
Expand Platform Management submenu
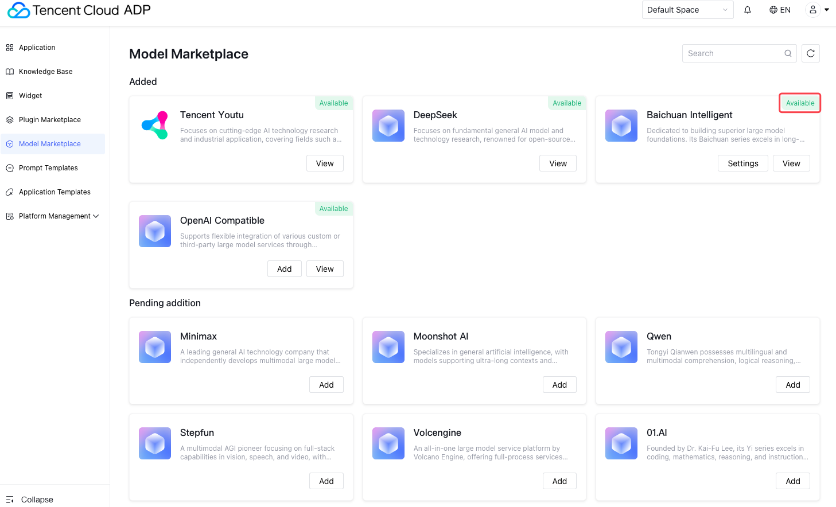[52, 216]
